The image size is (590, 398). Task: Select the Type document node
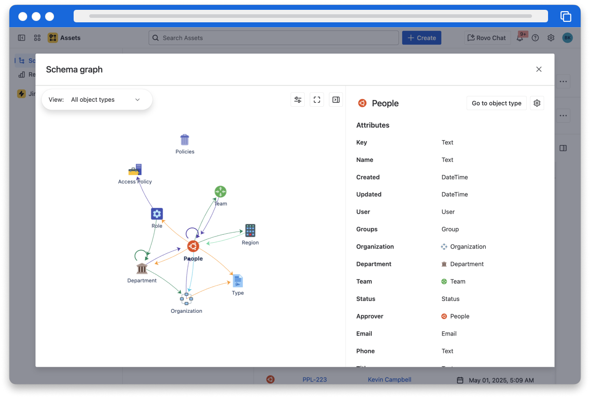[x=238, y=281]
